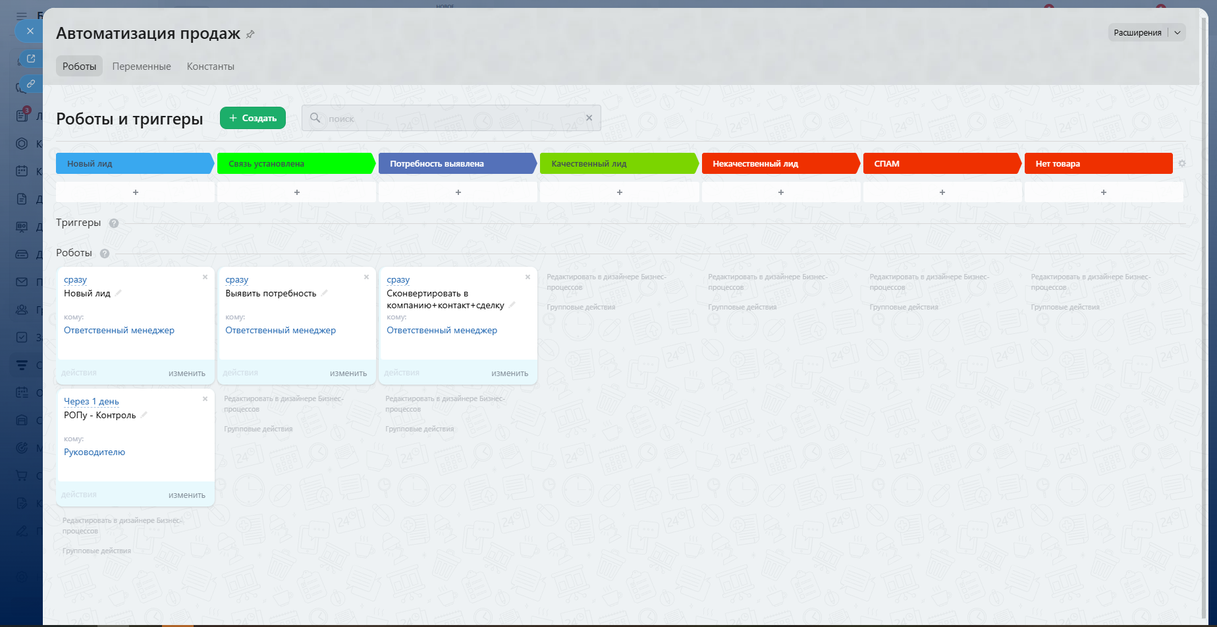Expand the Расширения dropdown arrow
The width and height of the screenshot is (1217, 627).
click(1177, 32)
